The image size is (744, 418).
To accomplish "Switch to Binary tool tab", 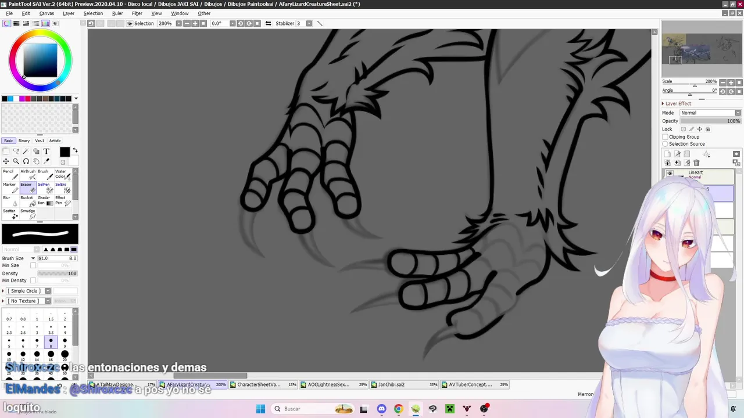I will tap(24, 140).
